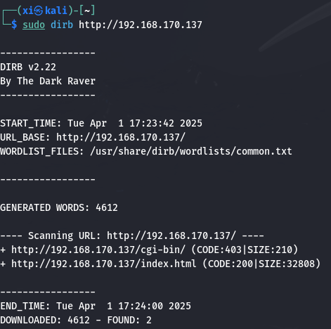Image resolution: width=331 pixels, height=329 pixels.
Task: Click the START_TIME timestamp line
Action: (101, 123)
